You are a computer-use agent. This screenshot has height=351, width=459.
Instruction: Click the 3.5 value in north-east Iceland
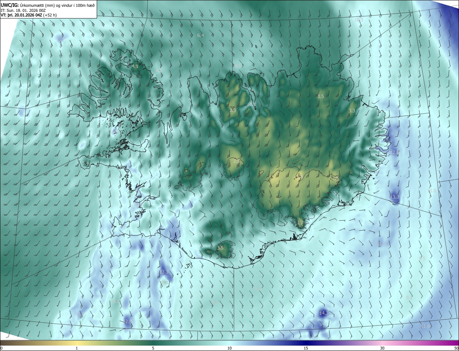[x=321, y=97]
